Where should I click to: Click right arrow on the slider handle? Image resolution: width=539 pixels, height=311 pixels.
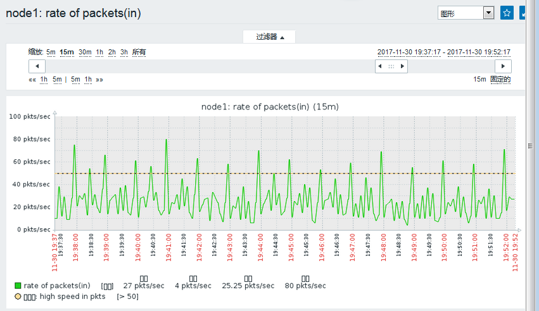click(x=402, y=66)
